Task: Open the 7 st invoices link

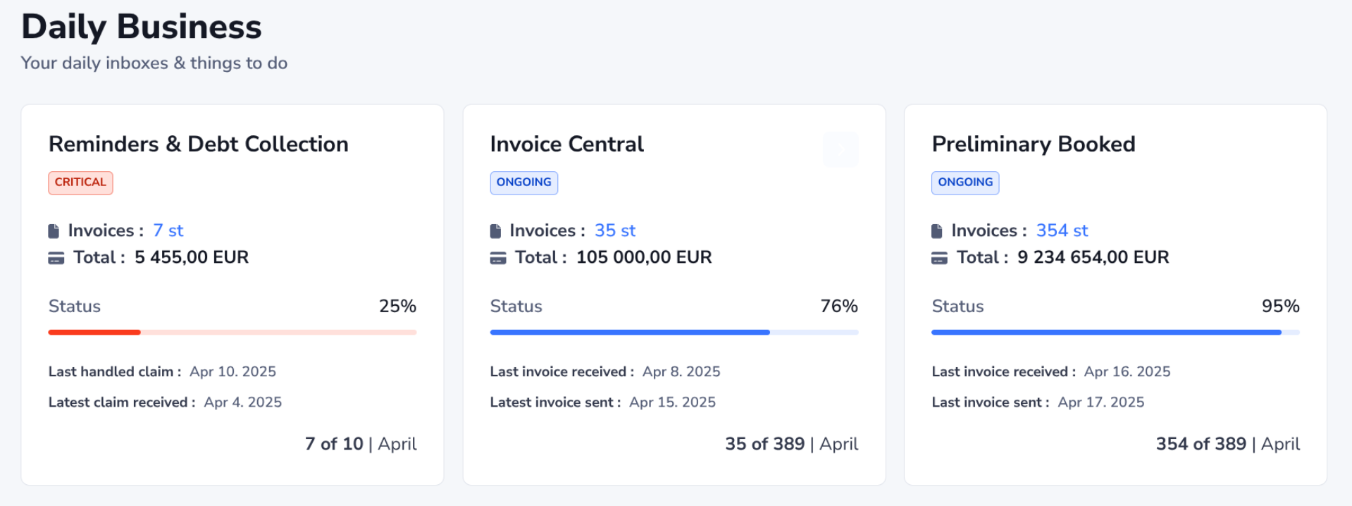Action: click(x=168, y=230)
